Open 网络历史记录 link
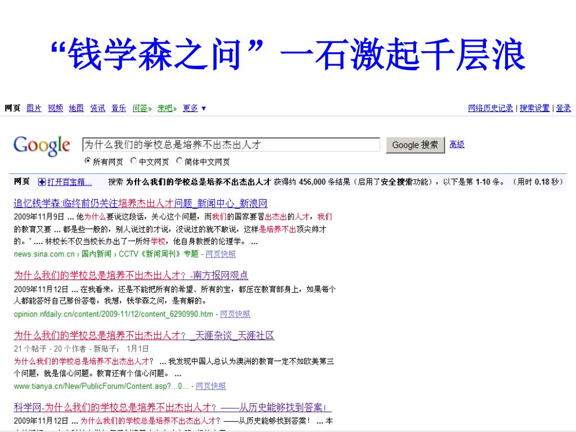This screenshot has width=576, height=432. 490,108
